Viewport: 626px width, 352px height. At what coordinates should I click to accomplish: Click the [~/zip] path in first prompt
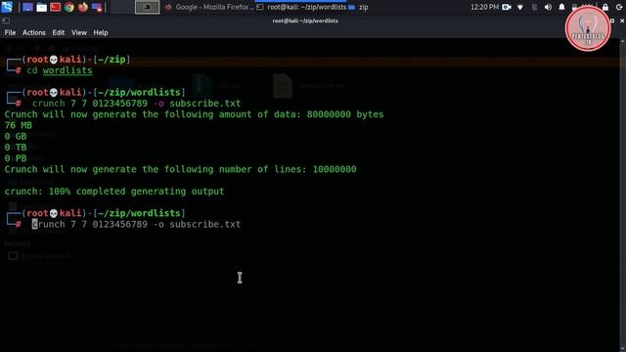112,60
